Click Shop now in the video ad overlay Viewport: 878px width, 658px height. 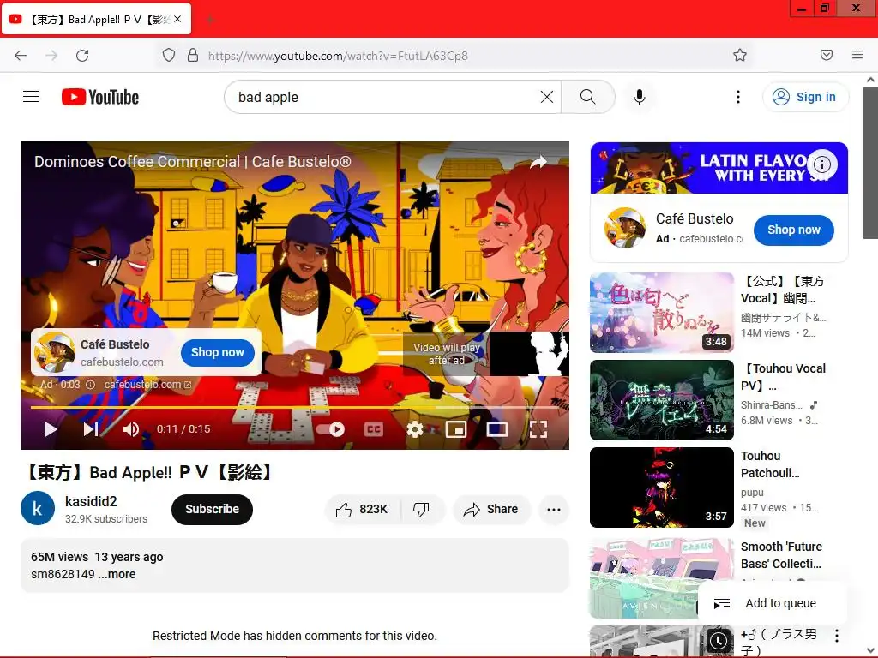click(217, 352)
